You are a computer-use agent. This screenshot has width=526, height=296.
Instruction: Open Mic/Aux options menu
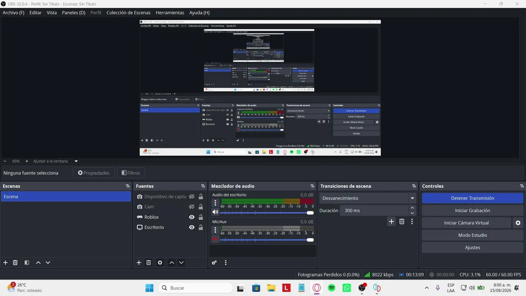pos(215,230)
